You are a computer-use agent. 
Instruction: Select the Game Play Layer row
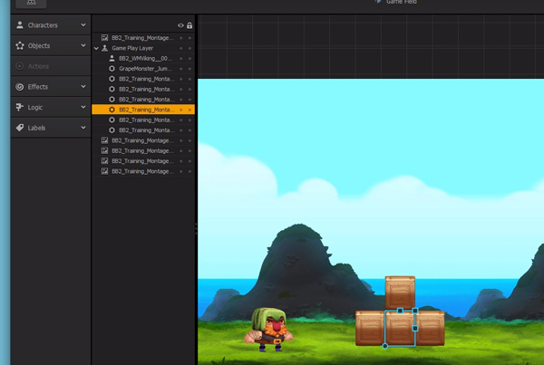[143, 48]
